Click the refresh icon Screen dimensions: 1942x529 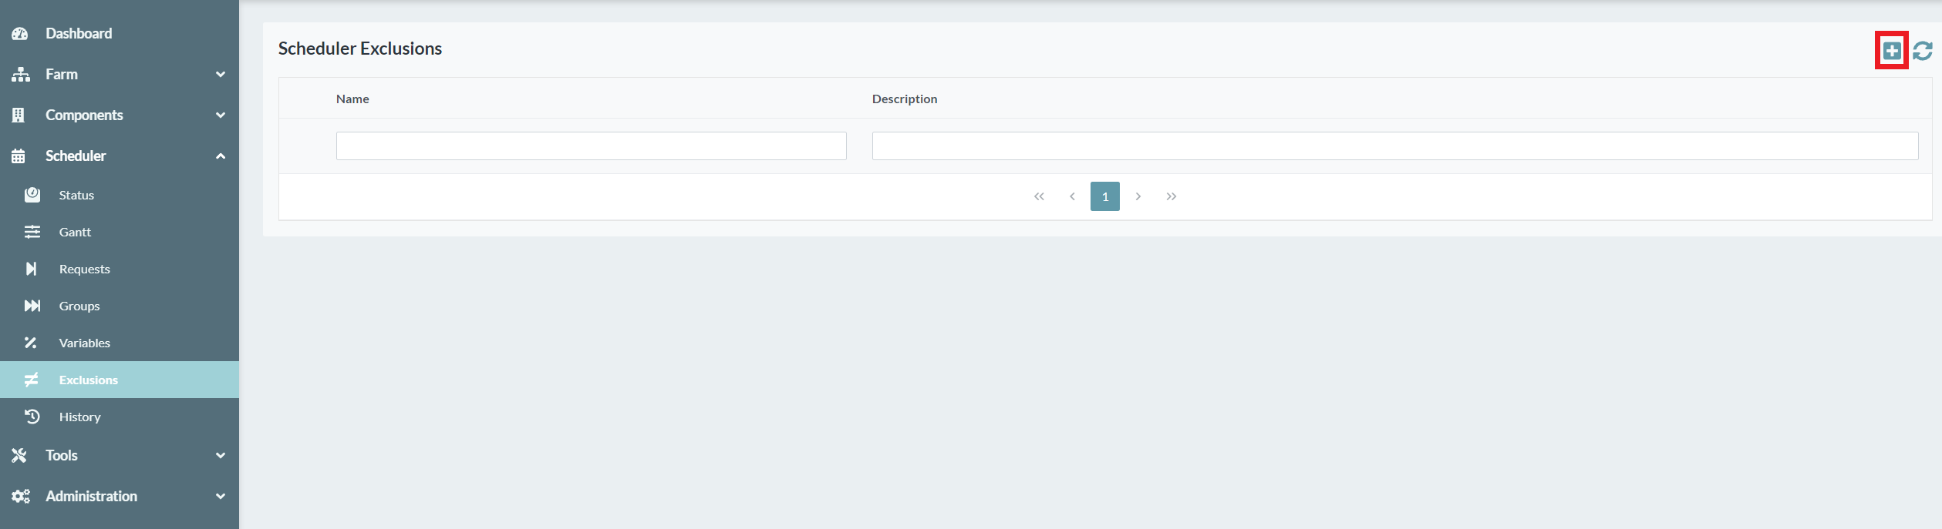(x=1922, y=51)
